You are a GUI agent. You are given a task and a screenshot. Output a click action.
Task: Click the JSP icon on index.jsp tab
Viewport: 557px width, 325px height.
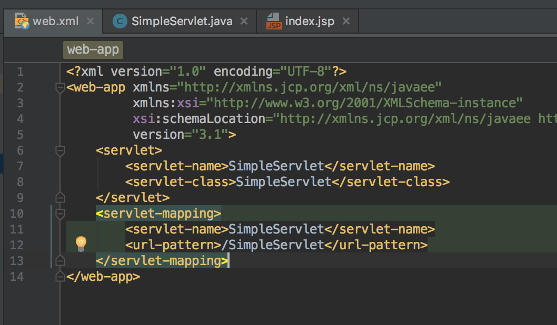point(275,22)
